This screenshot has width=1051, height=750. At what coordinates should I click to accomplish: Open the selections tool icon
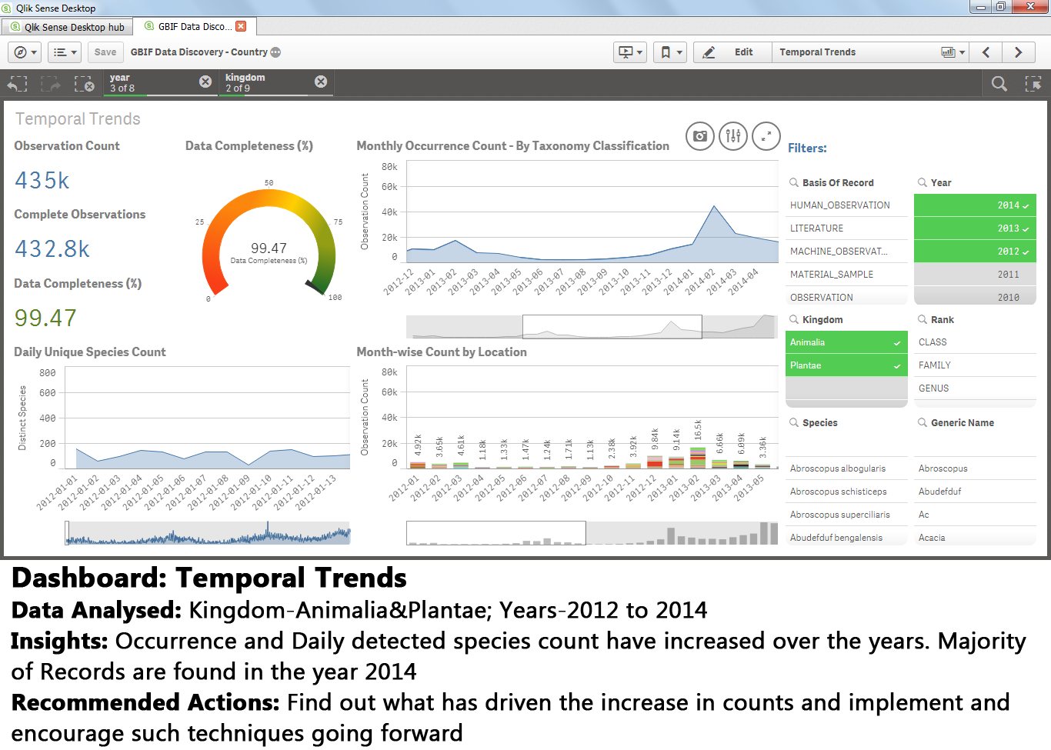pos(1033,83)
